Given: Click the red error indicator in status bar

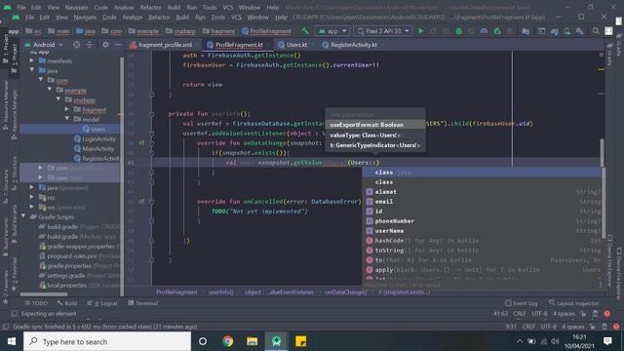Looking at the screenshot, I should coord(606,314).
